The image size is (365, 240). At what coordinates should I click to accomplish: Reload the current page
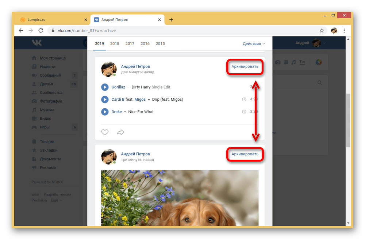pos(41,31)
